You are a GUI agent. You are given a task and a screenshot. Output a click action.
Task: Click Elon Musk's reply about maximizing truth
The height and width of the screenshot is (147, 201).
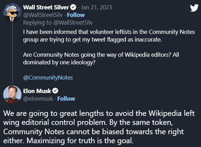point(99,127)
